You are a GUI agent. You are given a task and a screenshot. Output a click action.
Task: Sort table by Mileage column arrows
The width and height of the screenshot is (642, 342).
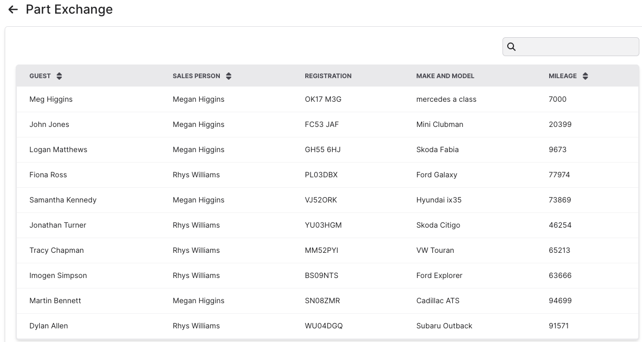585,76
